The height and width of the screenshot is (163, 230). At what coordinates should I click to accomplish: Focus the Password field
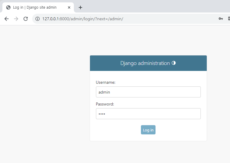tap(148, 114)
